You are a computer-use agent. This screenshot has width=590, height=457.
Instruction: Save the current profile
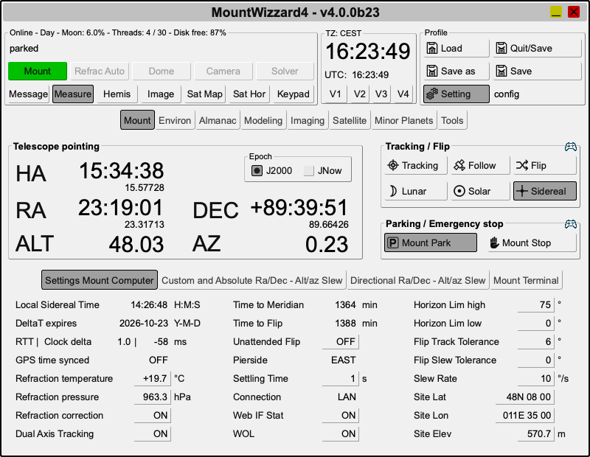pyautogui.click(x=538, y=71)
